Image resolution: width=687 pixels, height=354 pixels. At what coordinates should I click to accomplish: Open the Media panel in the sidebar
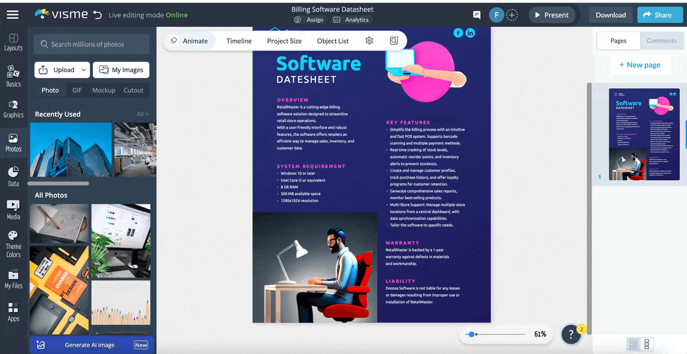pos(13,210)
